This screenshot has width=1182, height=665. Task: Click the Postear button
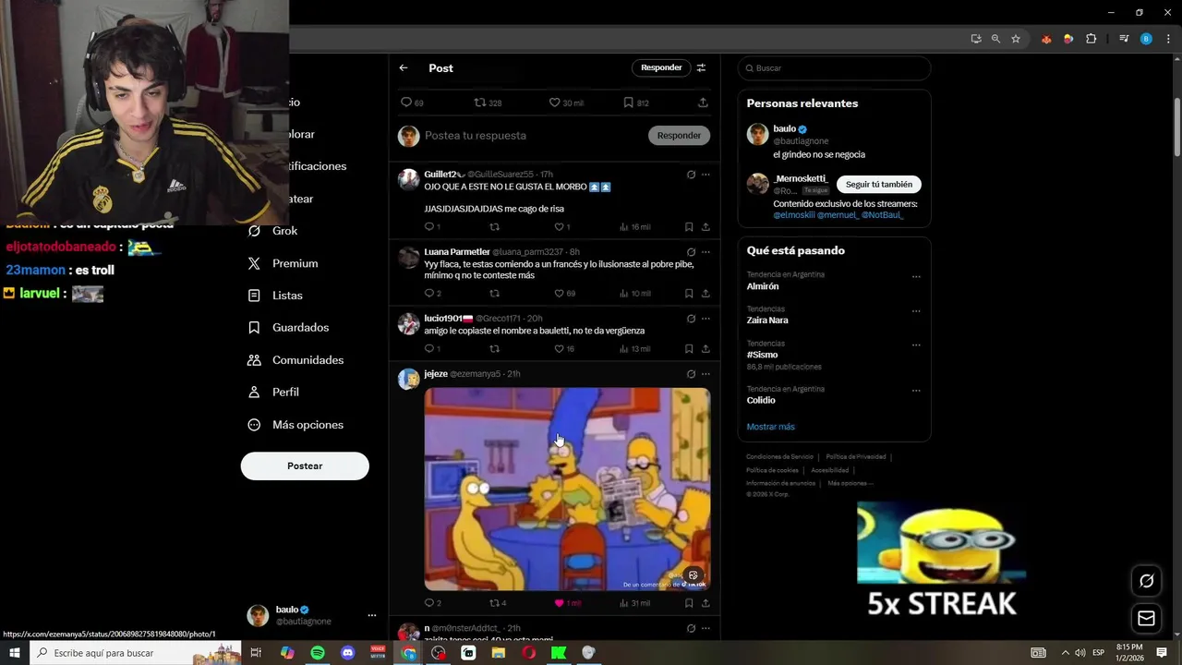click(305, 465)
